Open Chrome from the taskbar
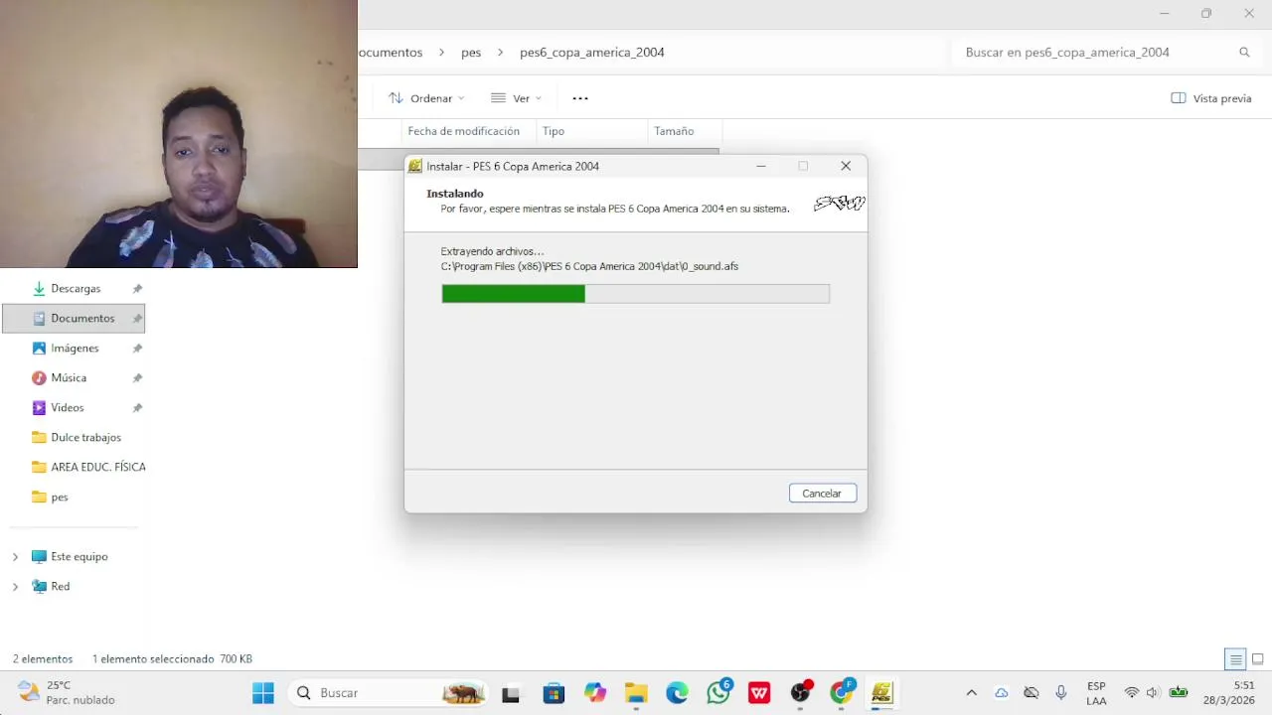This screenshot has height=715, width=1272. [842, 693]
